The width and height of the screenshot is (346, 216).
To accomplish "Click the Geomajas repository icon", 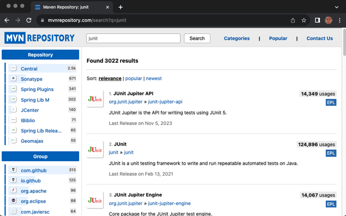I will [x=14, y=141].
